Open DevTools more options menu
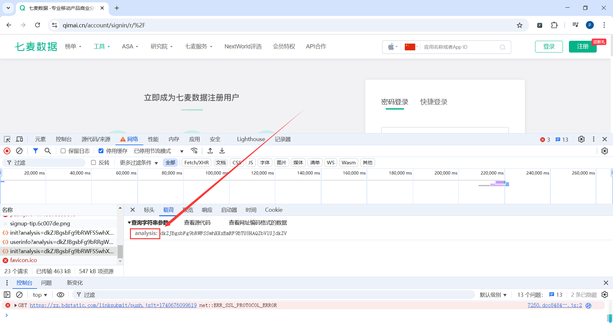 [x=594, y=139]
